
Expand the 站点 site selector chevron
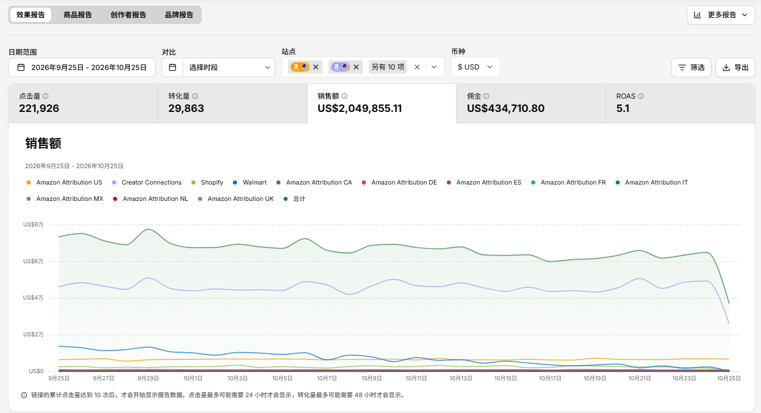[x=434, y=67]
